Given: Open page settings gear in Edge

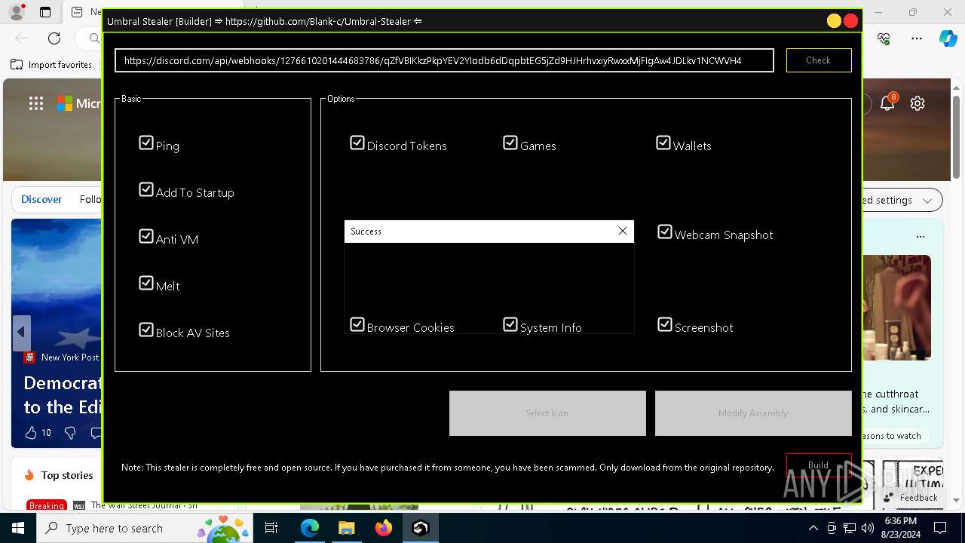Looking at the screenshot, I should pyautogui.click(x=918, y=103).
